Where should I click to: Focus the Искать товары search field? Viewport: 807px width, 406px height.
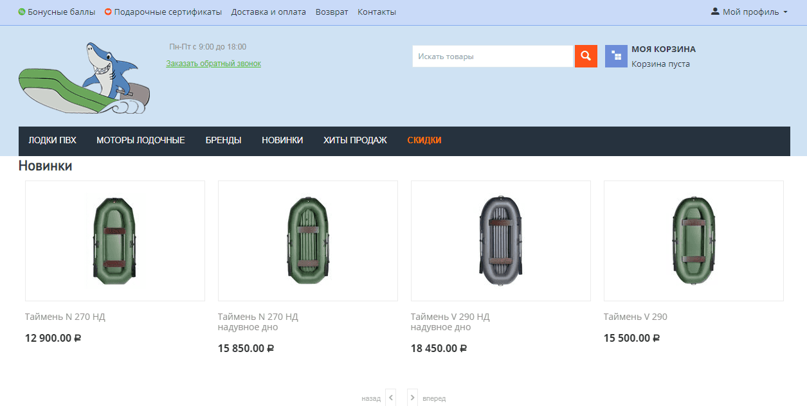click(492, 57)
